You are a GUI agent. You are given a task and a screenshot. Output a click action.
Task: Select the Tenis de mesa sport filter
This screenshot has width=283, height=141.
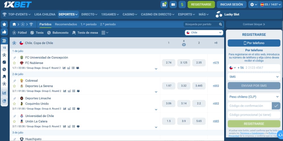pyautogui.click(x=85, y=32)
